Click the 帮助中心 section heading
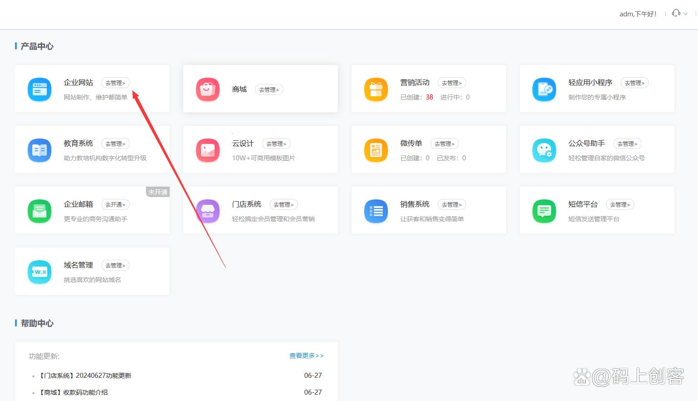Screen dimensions: 698x401 (x=37, y=323)
